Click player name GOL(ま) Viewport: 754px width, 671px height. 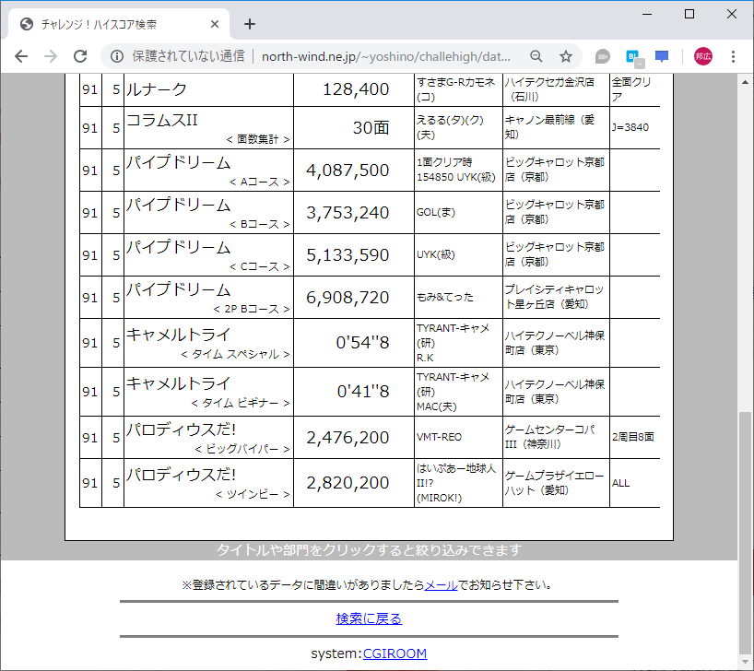(436, 212)
